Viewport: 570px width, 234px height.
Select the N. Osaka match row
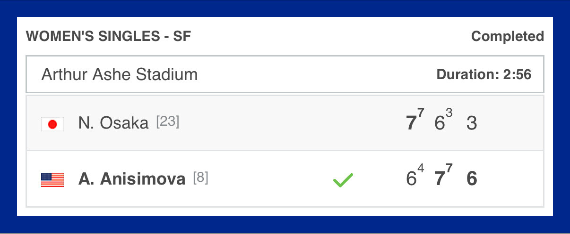285,123
